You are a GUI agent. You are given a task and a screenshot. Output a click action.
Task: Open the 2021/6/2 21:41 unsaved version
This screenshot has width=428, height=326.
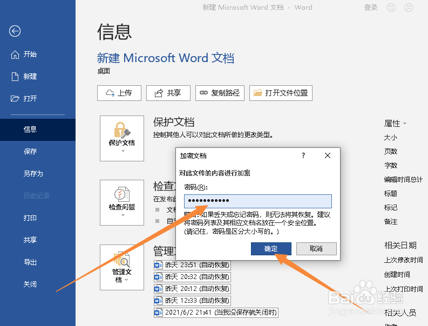click(216, 313)
